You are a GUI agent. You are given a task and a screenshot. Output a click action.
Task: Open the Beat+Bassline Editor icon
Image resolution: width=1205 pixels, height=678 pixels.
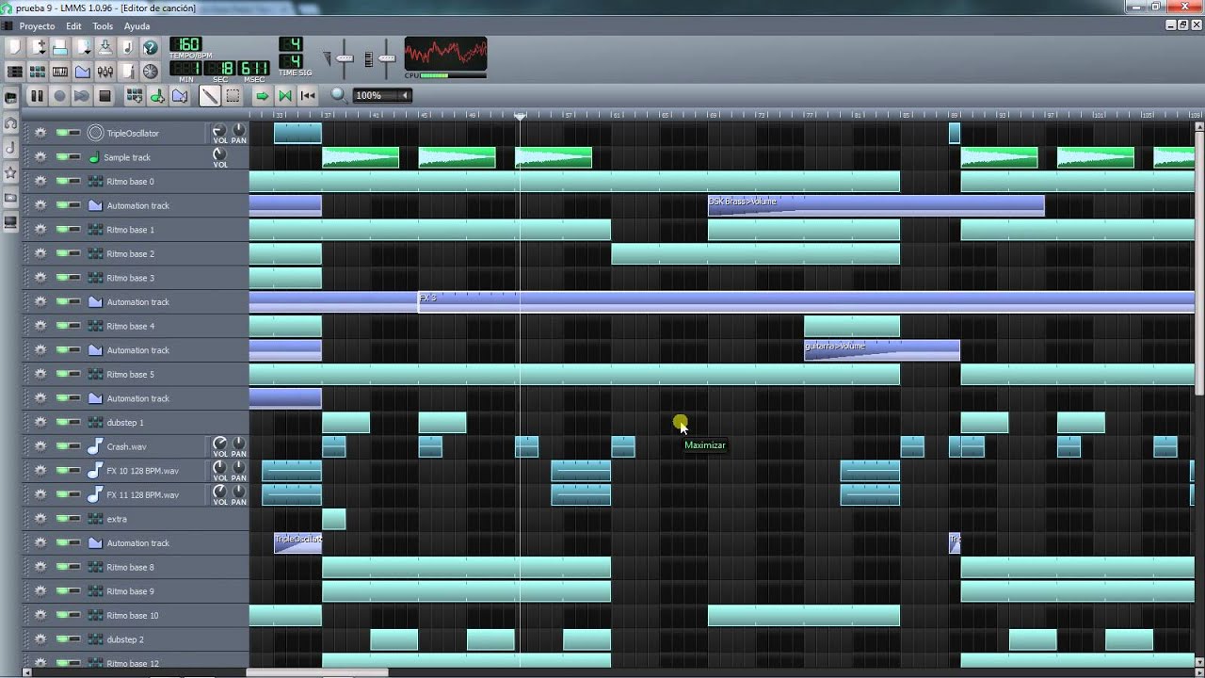click(38, 72)
